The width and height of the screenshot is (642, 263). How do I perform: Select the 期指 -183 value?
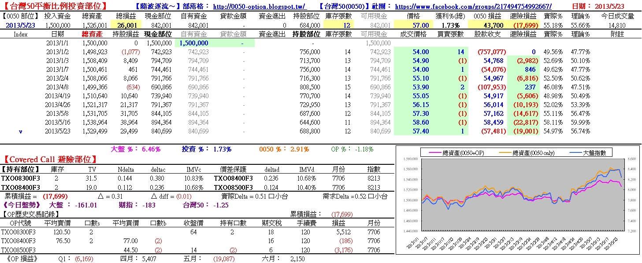click(x=137, y=205)
